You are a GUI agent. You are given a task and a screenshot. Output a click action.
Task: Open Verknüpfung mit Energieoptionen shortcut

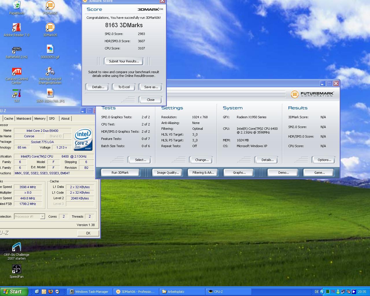pyautogui.click(x=50, y=75)
